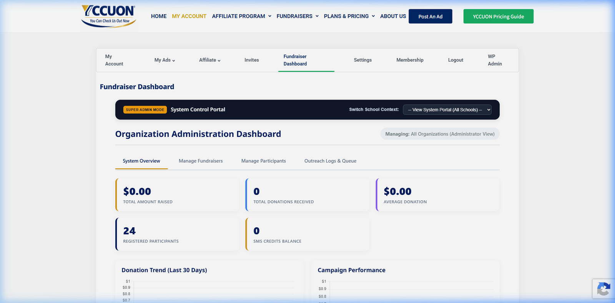The image size is (615, 303).
Task: Open the YCCUON Pricing Guide button
Action: 499,17
